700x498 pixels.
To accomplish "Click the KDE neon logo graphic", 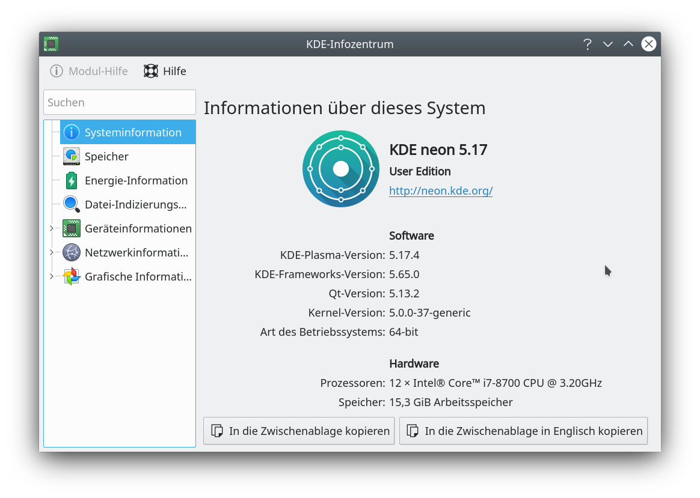I will 340,169.
